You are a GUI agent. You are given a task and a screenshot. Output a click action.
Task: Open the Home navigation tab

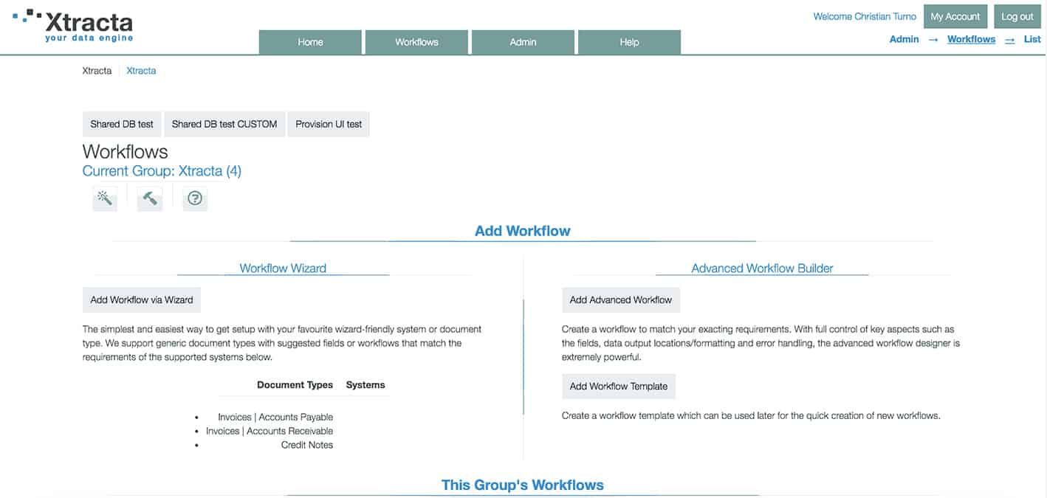309,42
